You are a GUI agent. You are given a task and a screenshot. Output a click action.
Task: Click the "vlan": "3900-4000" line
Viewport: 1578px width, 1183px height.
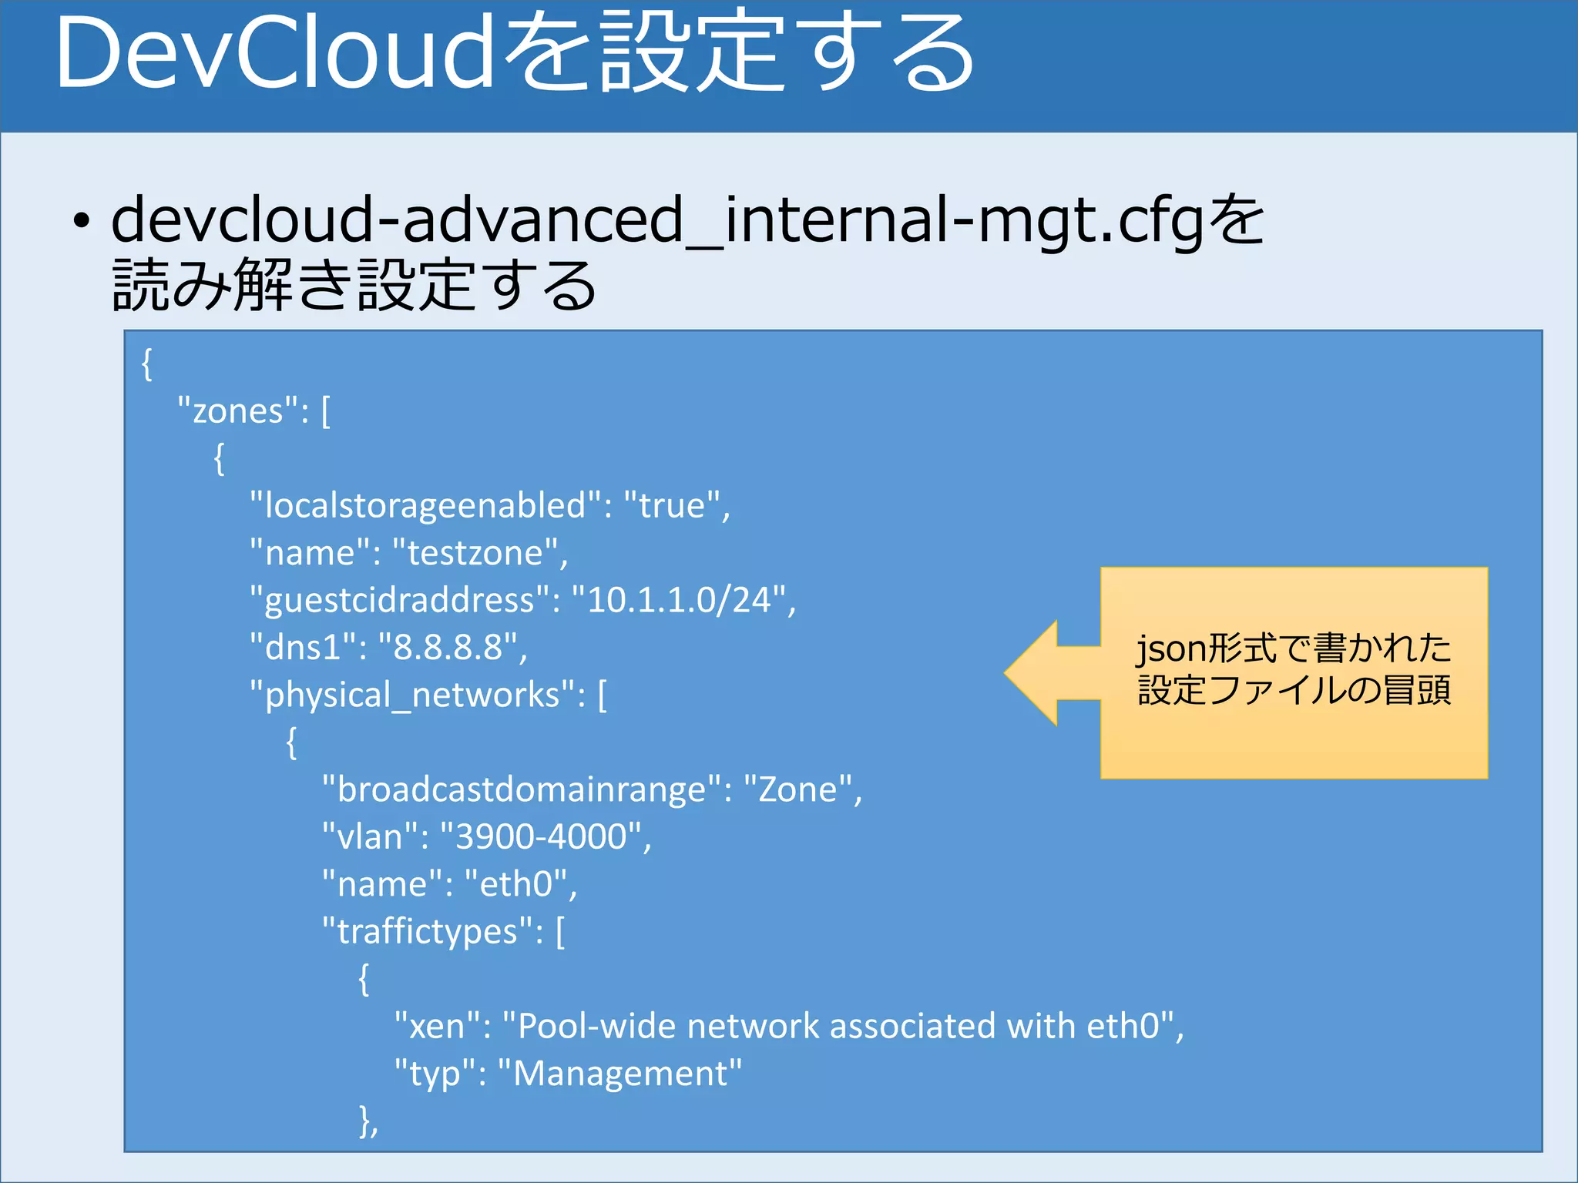pyautogui.click(x=486, y=836)
